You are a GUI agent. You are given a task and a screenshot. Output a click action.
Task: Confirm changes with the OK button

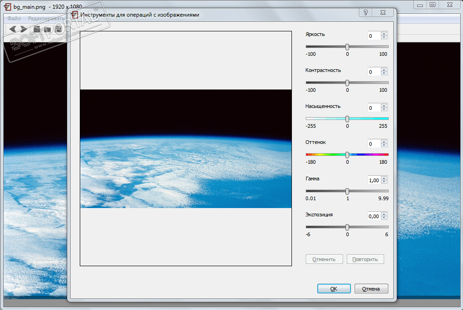334,289
